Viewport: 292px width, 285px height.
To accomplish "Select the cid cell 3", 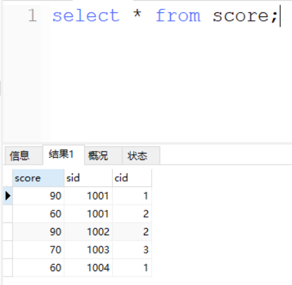I will [132, 250].
